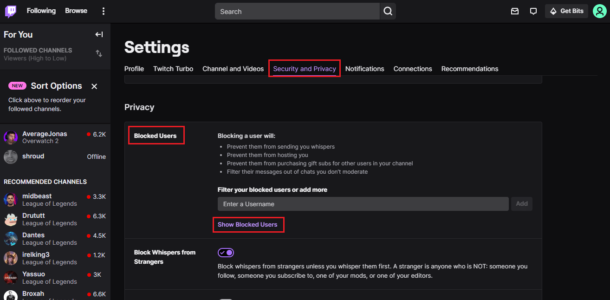Dismiss the Sort Options tip
Image resolution: width=610 pixels, height=300 pixels.
point(94,86)
